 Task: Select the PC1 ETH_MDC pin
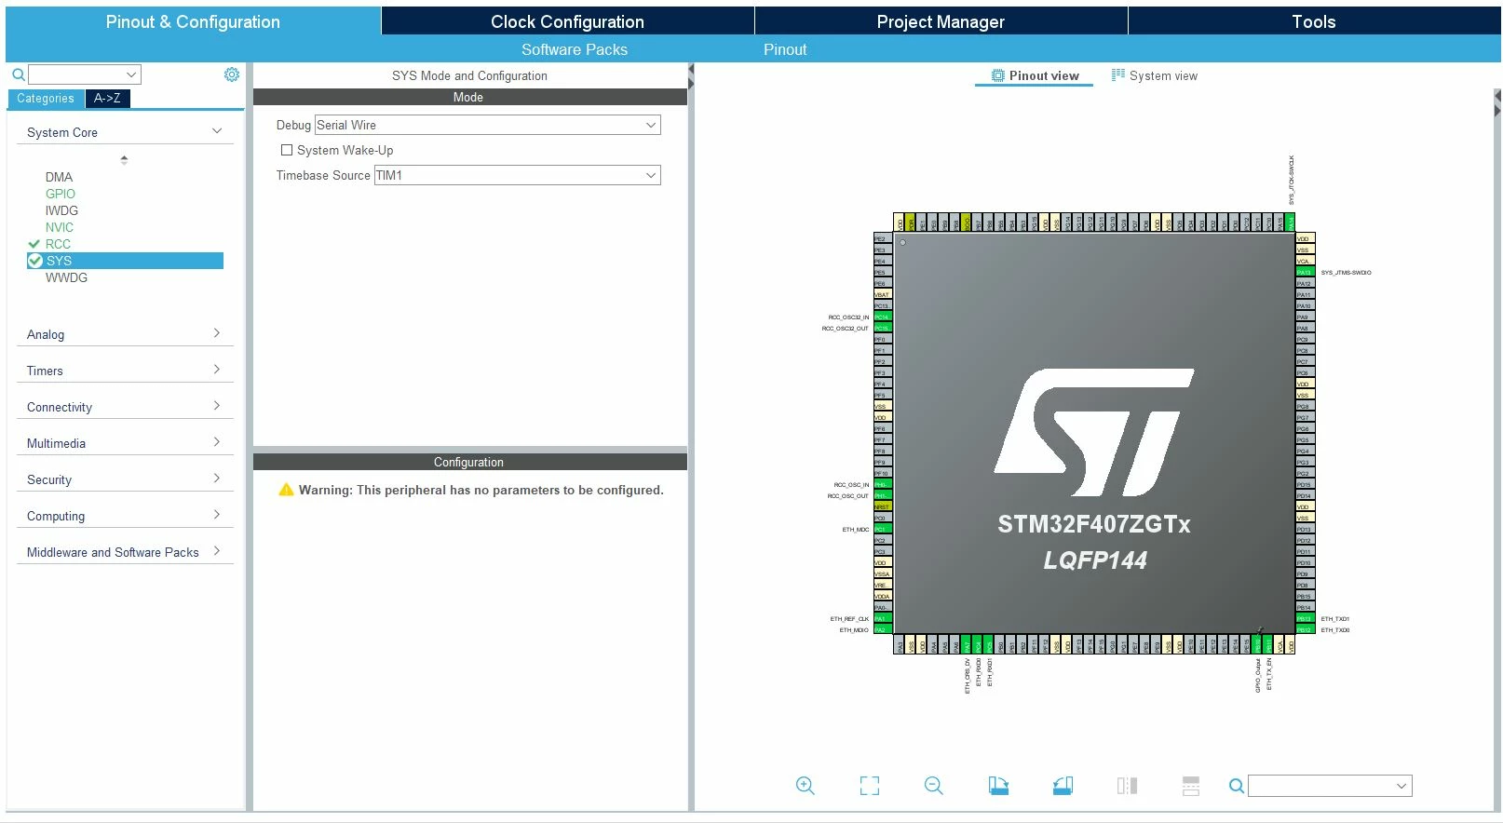coord(882,530)
